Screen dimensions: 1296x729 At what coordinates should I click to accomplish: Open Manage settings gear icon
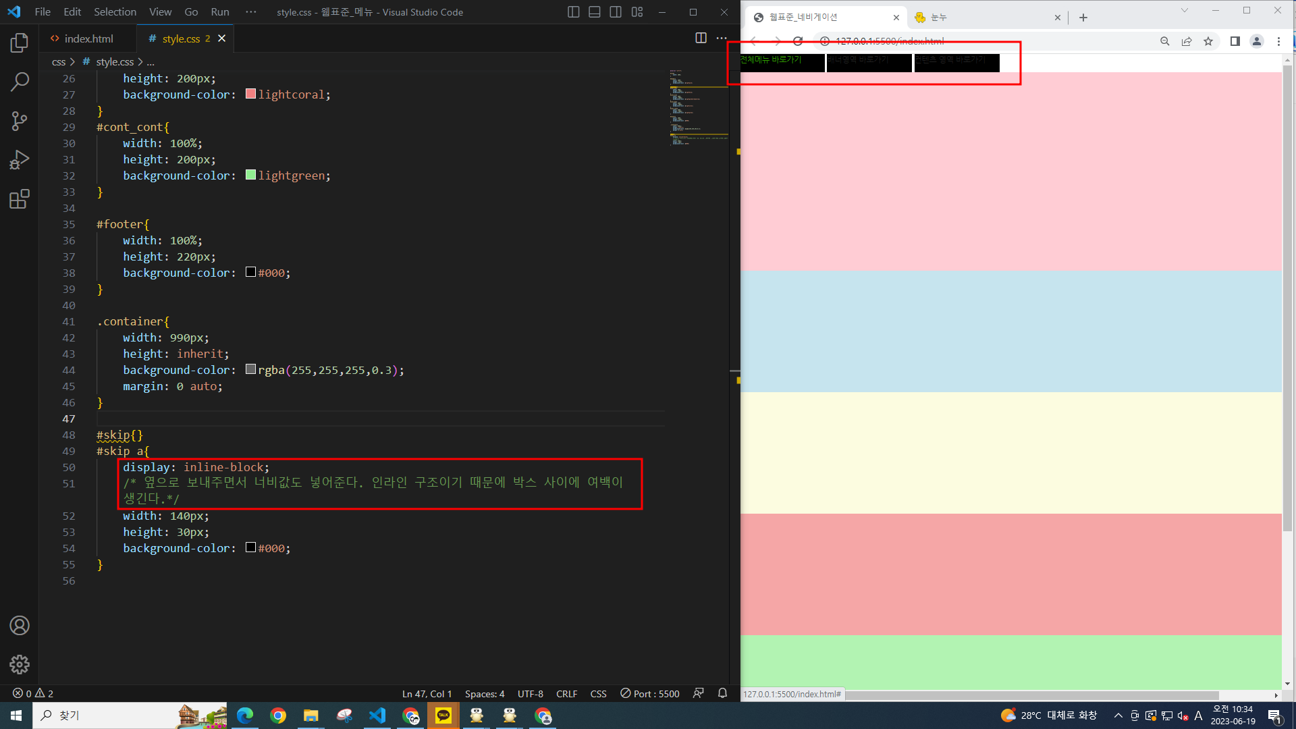coord(20,664)
